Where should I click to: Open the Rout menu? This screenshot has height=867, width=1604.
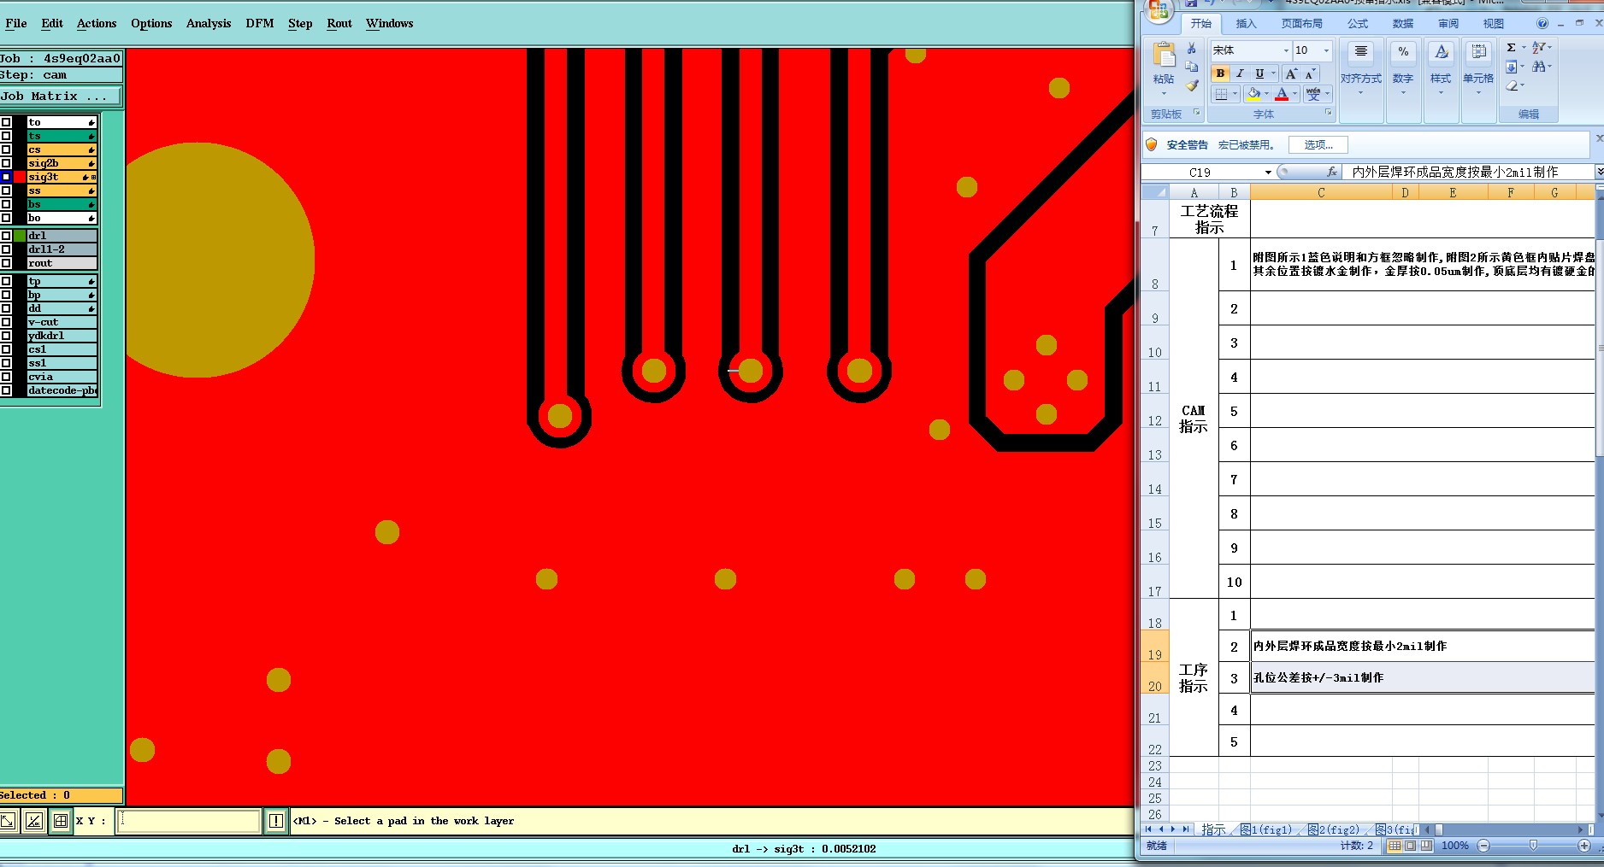coord(339,23)
